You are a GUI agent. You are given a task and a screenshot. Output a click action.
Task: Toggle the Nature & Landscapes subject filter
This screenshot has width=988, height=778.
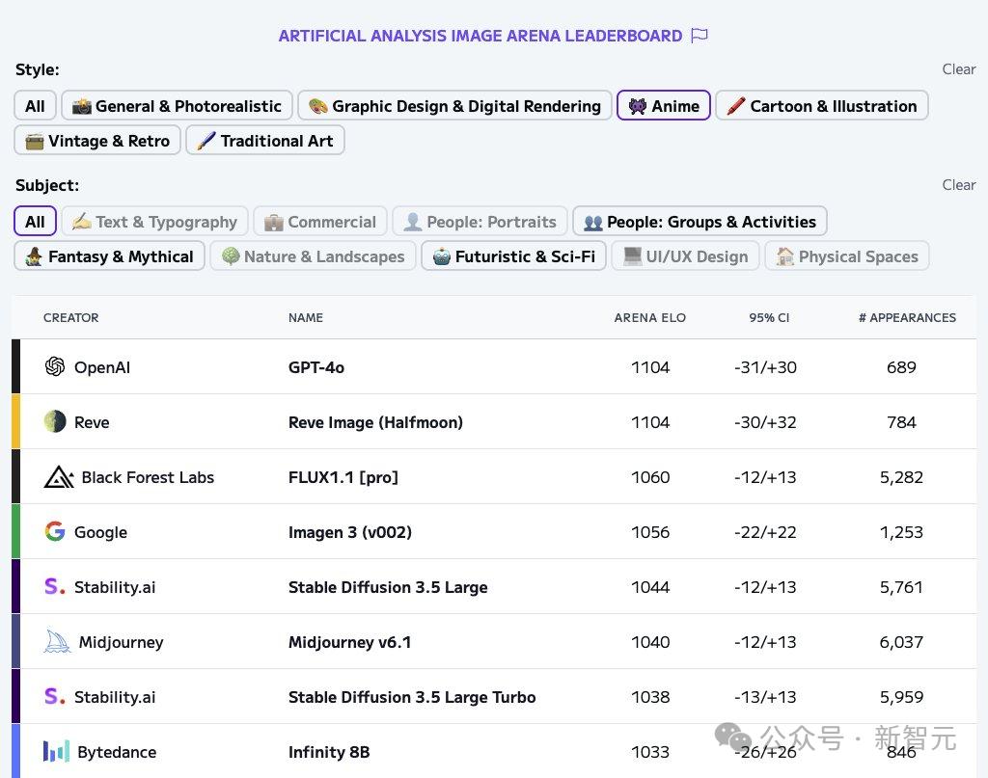(314, 256)
